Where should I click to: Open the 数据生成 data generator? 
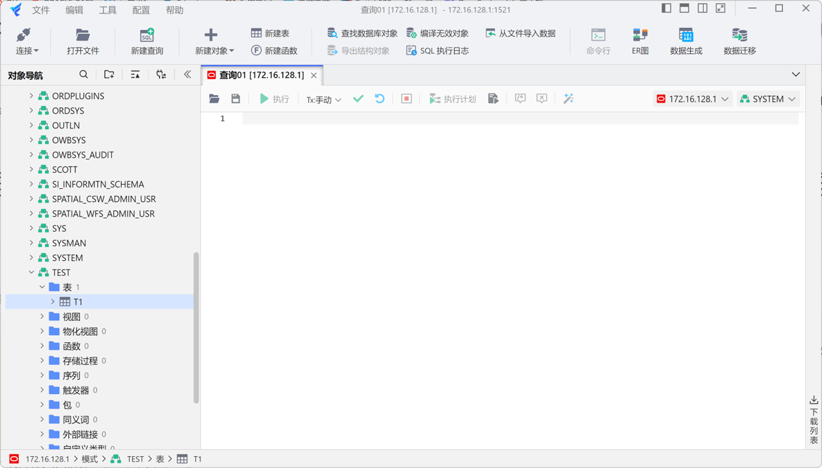[686, 42]
